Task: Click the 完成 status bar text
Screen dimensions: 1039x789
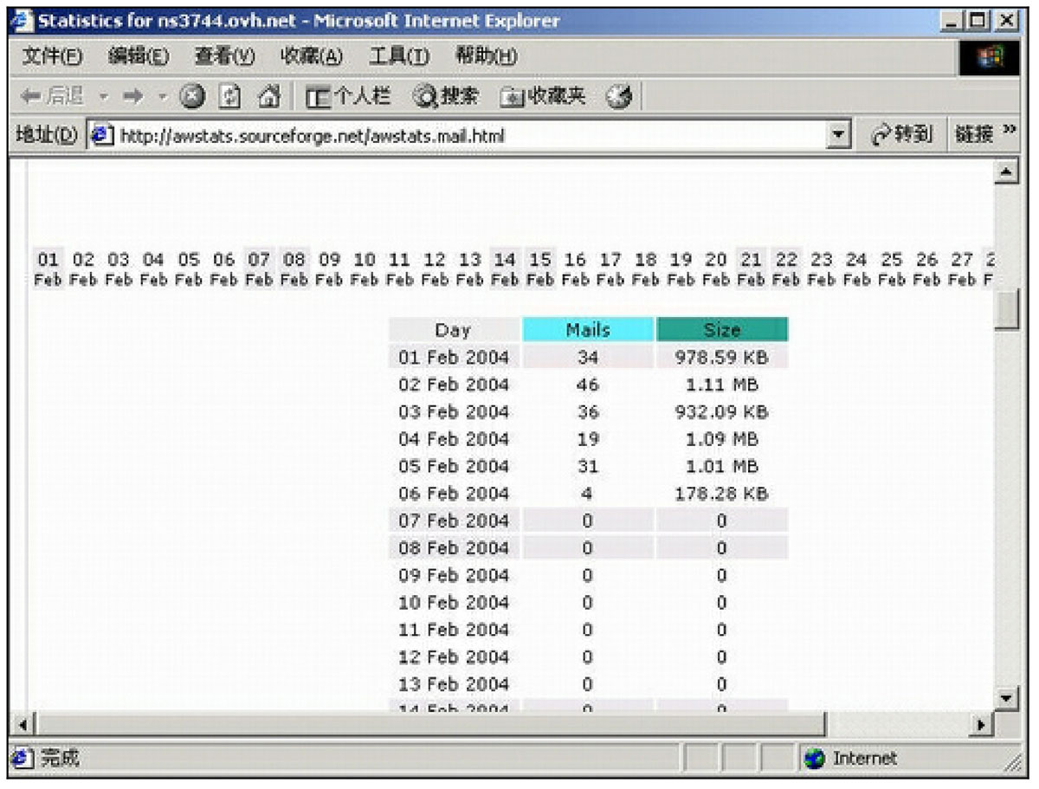Action: pyautogui.click(x=60, y=759)
